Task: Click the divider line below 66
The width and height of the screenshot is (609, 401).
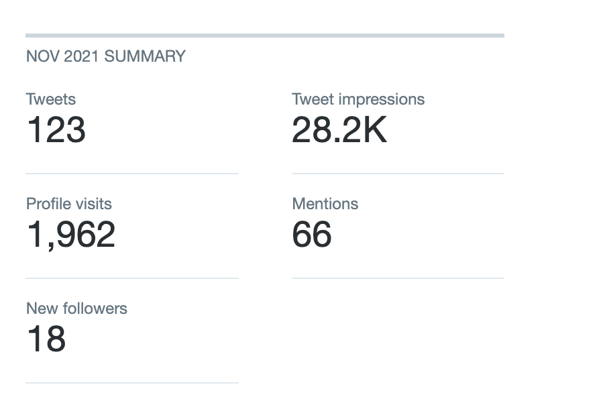Action: pos(398,278)
